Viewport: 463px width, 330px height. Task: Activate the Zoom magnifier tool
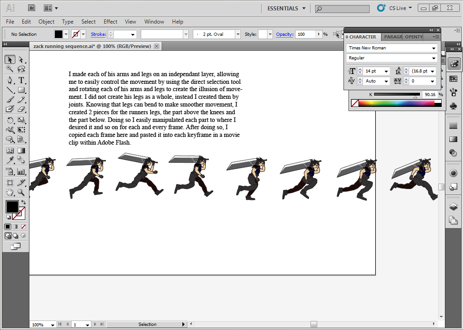(x=21, y=193)
